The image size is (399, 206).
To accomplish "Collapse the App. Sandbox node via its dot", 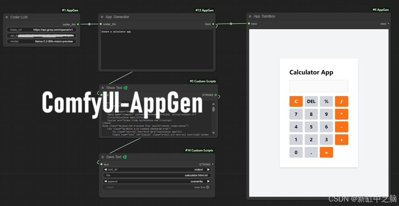I will click(250, 16).
